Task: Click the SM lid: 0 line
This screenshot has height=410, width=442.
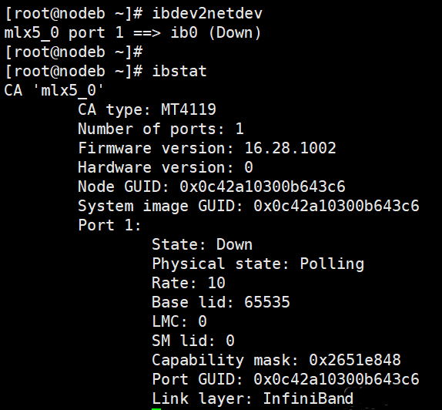Action: [x=193, y=341]
